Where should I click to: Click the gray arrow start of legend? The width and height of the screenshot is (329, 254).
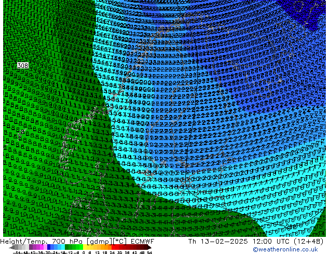pos(12,247)
